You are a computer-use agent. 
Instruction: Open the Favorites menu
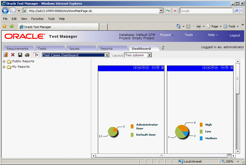pos(37,19)
